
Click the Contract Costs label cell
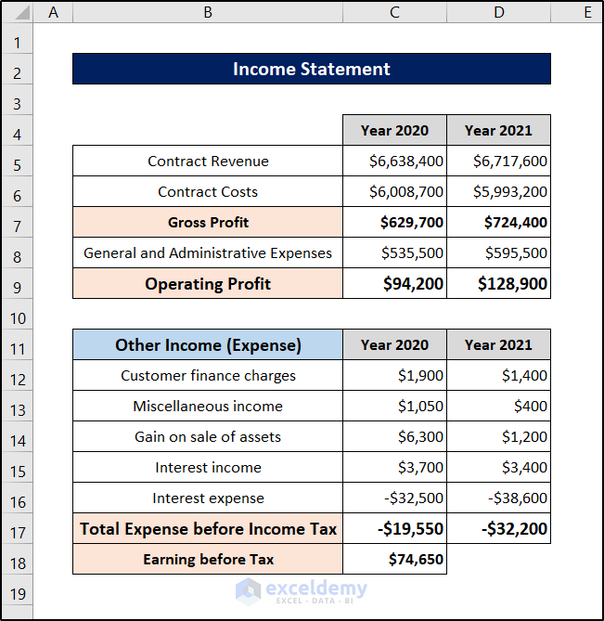coord(208,192)
